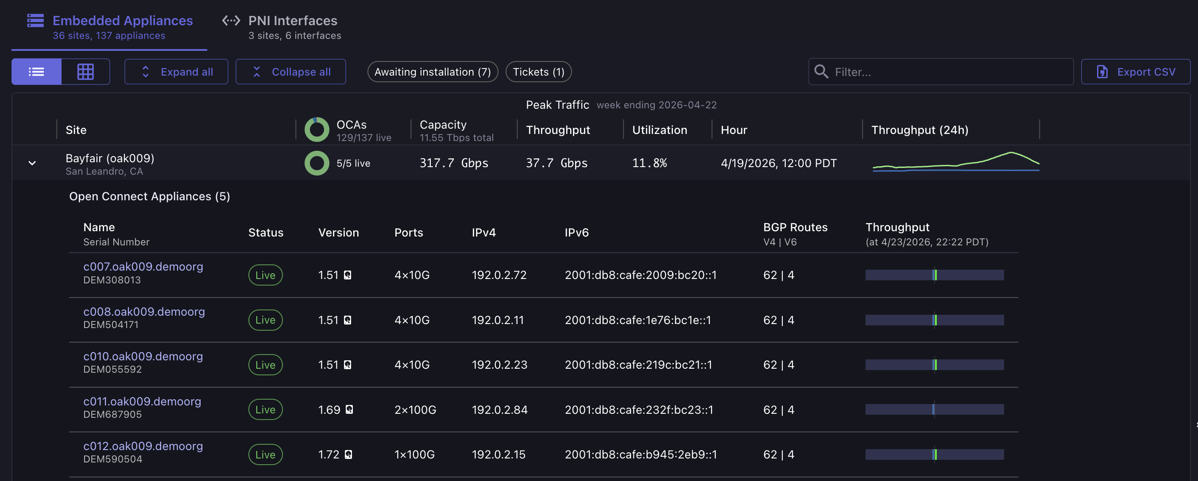Click the IPv6 address 2001:db8:cafe:1e76:bc1e::1

[x=638, y=320]
